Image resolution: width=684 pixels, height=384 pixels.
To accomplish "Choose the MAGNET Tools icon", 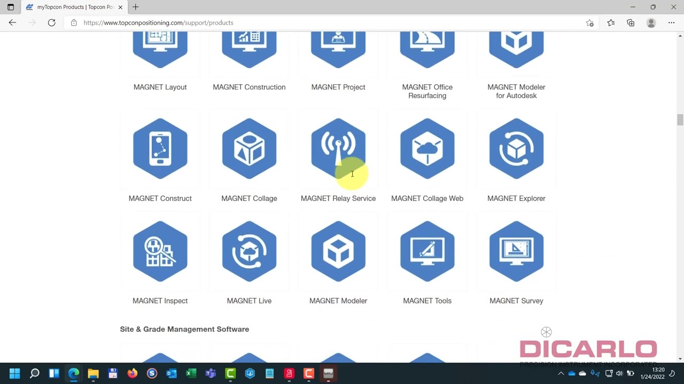I will (x=428, y=251).
